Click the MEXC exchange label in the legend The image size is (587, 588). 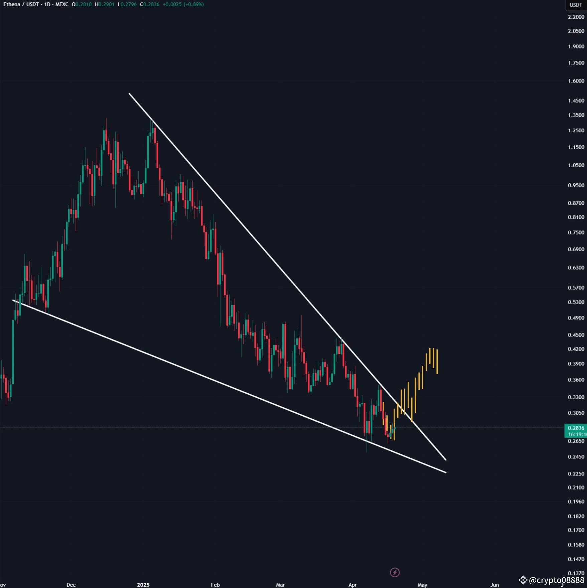(62, 5)
